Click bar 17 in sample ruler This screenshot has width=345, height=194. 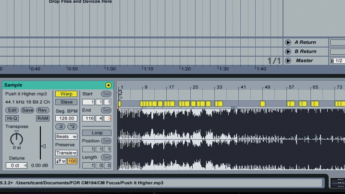(x=171, y=87)
